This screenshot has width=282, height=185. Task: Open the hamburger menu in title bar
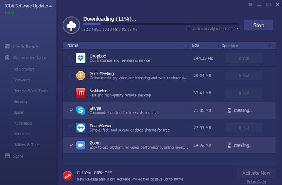click(250, 5)
